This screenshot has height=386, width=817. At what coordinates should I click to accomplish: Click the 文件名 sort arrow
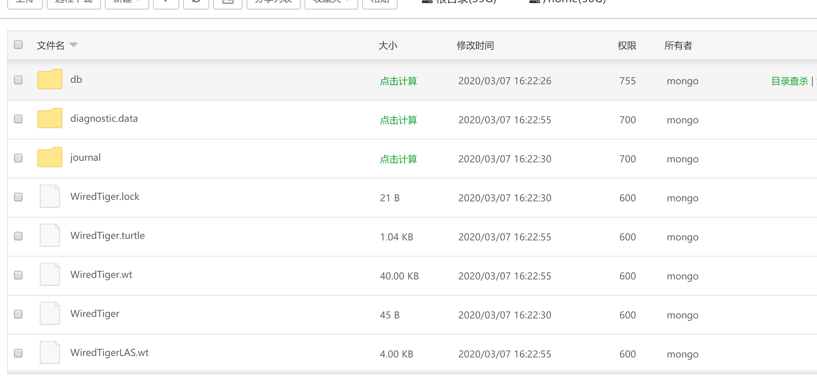[73, 45]
